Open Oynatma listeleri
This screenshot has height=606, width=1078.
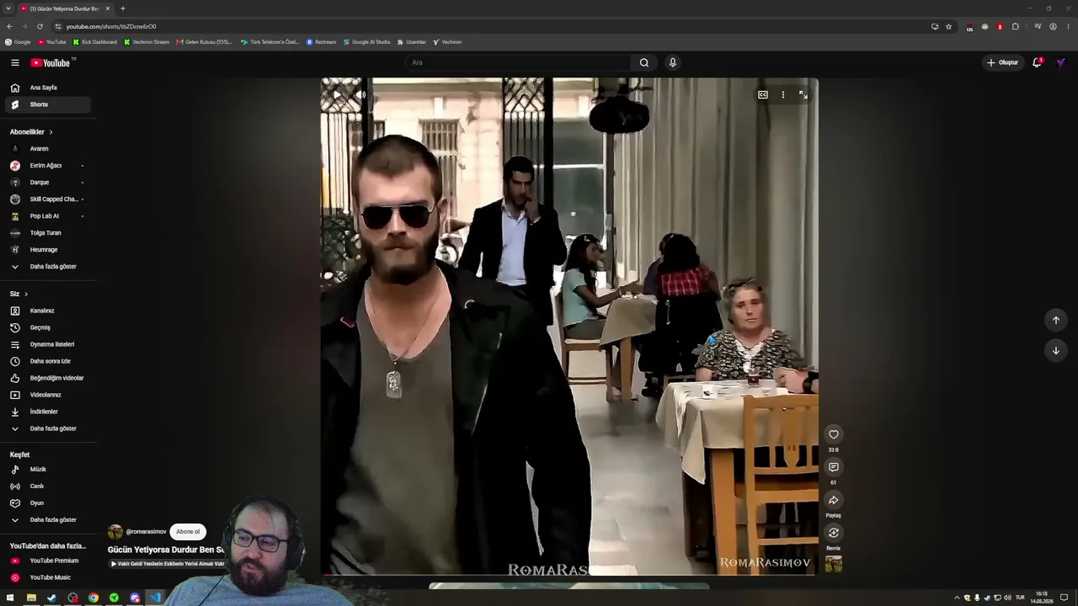point(47,344)
